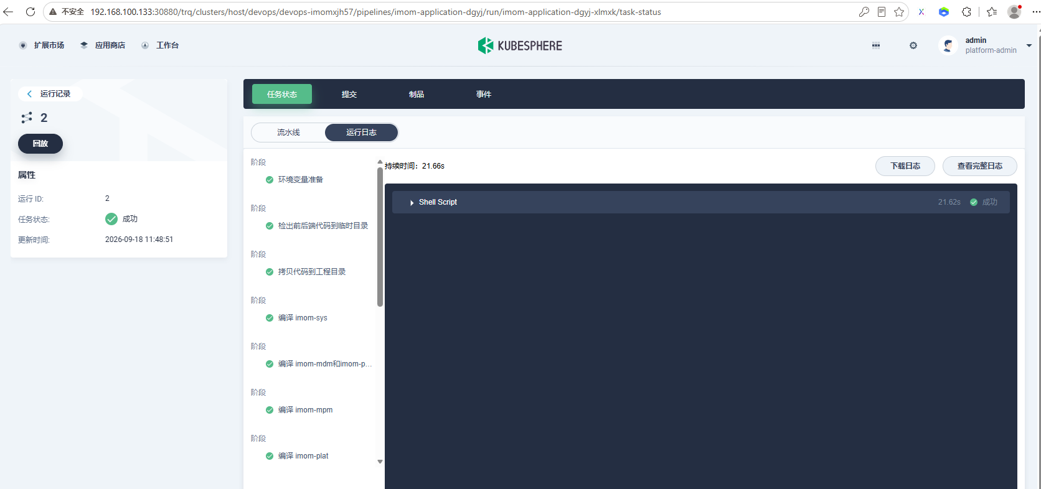Click 下载日志 button
Image resolution: width=1041 pixels, height=489 pixels.
(x=905, y=166)
